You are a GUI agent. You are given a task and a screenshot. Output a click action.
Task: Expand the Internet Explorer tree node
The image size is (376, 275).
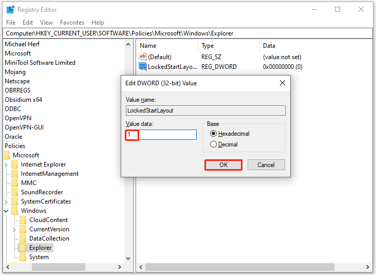tap(6, 165)
